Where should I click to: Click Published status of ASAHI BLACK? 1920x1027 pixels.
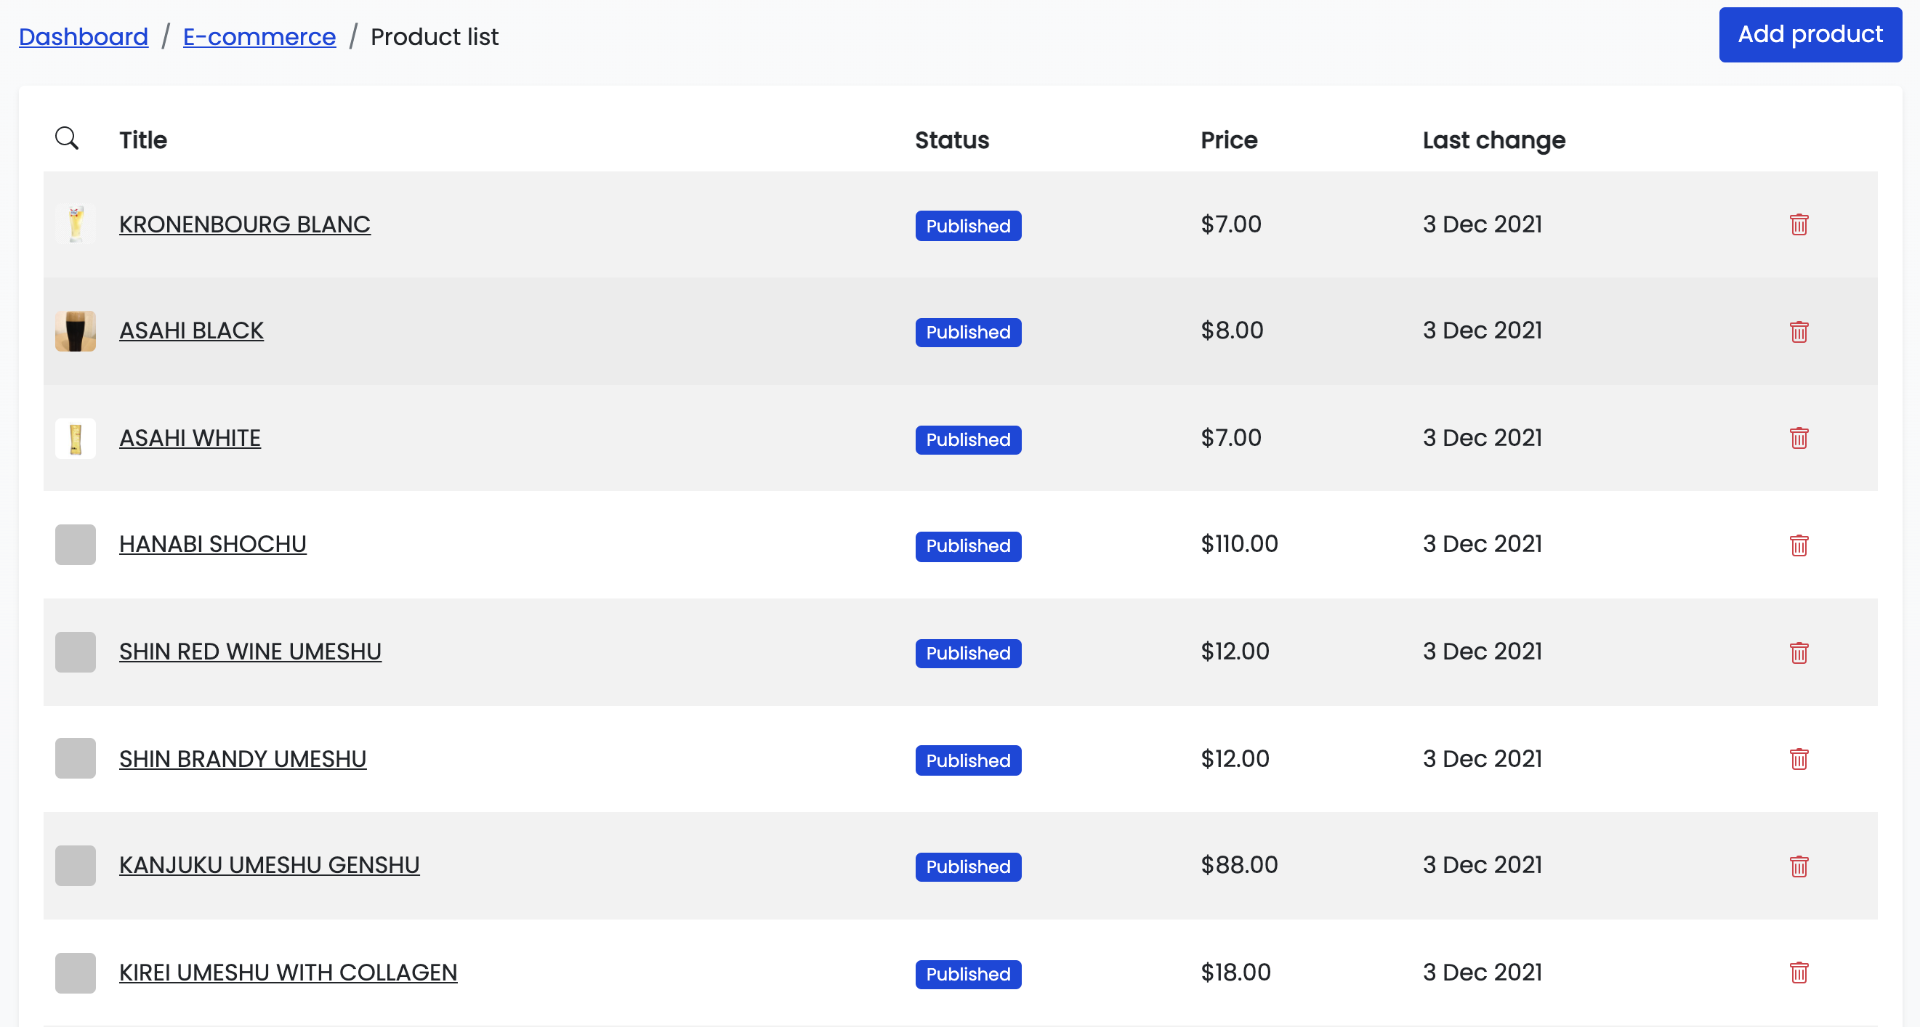[x=967, y=332]
